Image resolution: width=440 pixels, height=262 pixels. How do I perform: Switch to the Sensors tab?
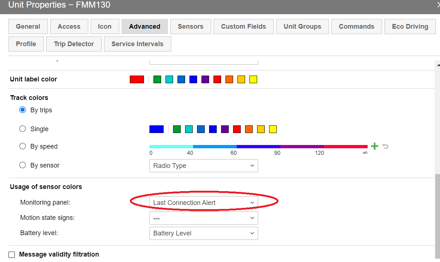(x=191, y=27)
